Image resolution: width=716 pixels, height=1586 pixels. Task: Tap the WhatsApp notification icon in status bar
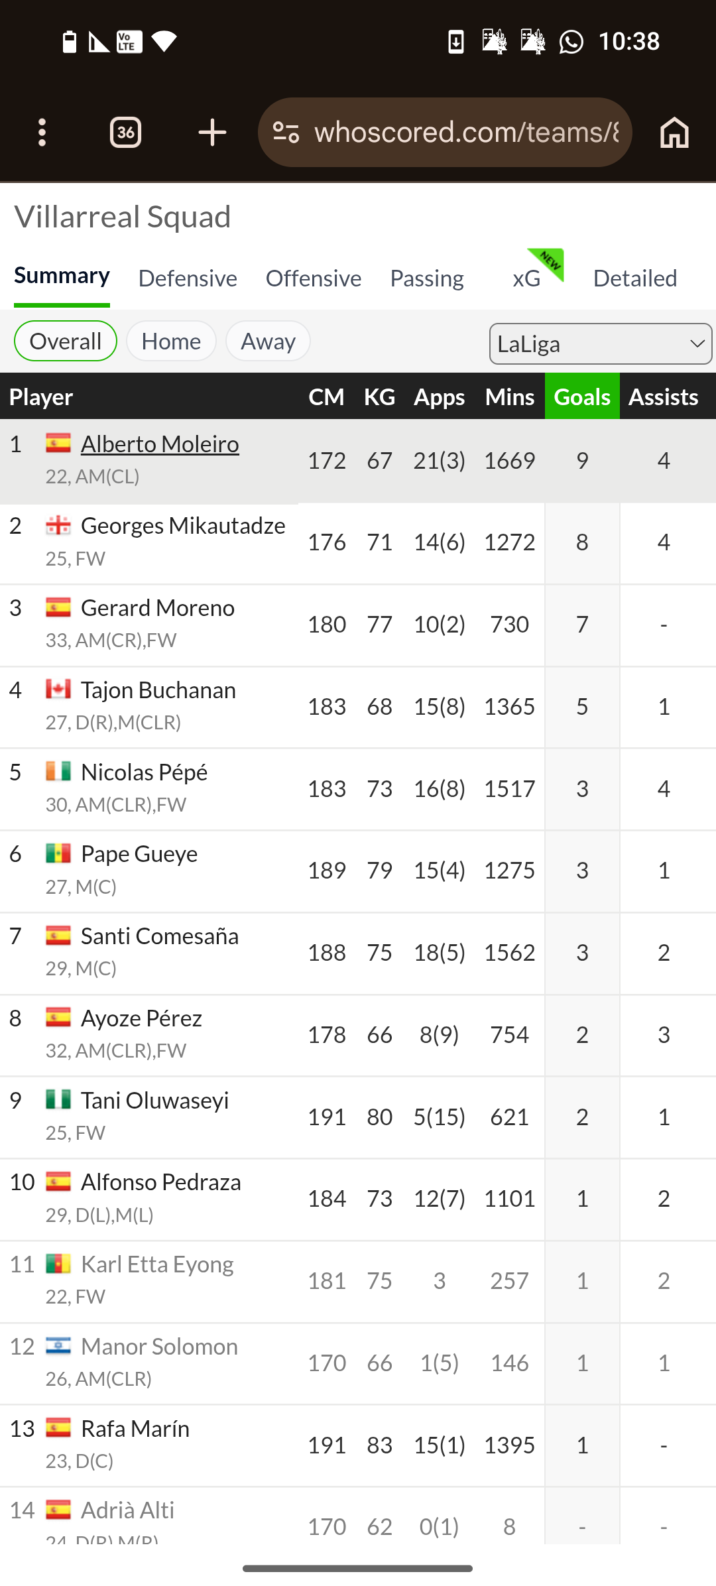coord(571,42)
